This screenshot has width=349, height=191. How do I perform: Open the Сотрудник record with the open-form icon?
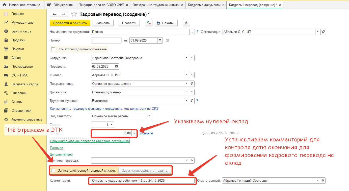192,58
